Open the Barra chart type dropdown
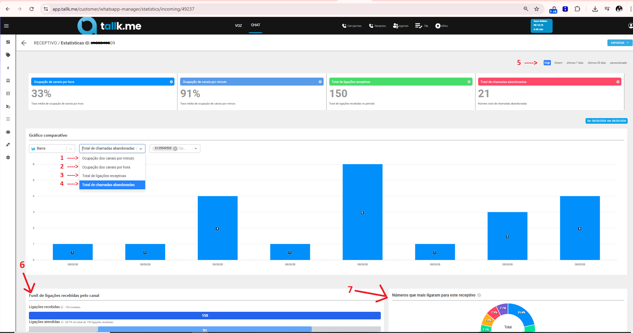633x333 pixels. click(52, 149)
